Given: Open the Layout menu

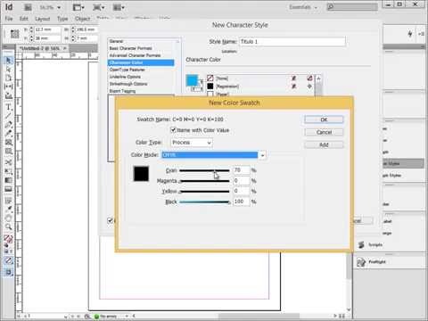Looking at the screenshot, I should [42, 19].
